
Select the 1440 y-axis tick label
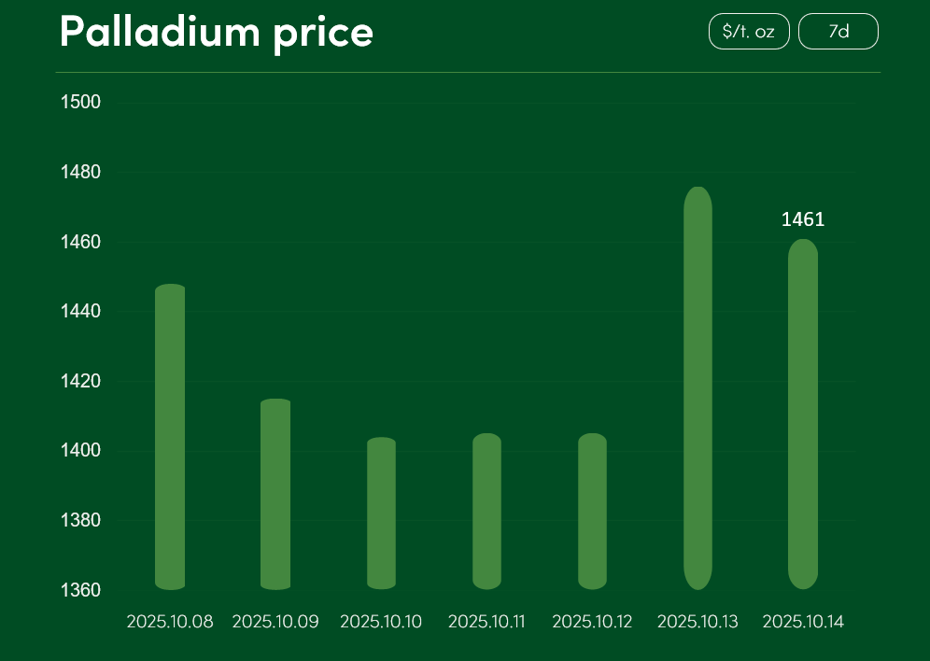point(80,311)
